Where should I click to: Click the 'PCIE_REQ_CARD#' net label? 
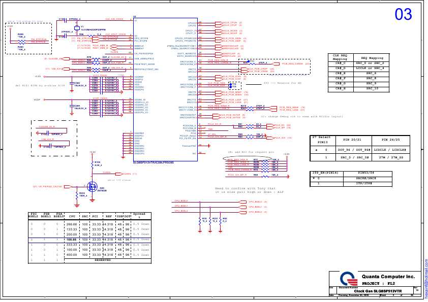click(293, 64)
